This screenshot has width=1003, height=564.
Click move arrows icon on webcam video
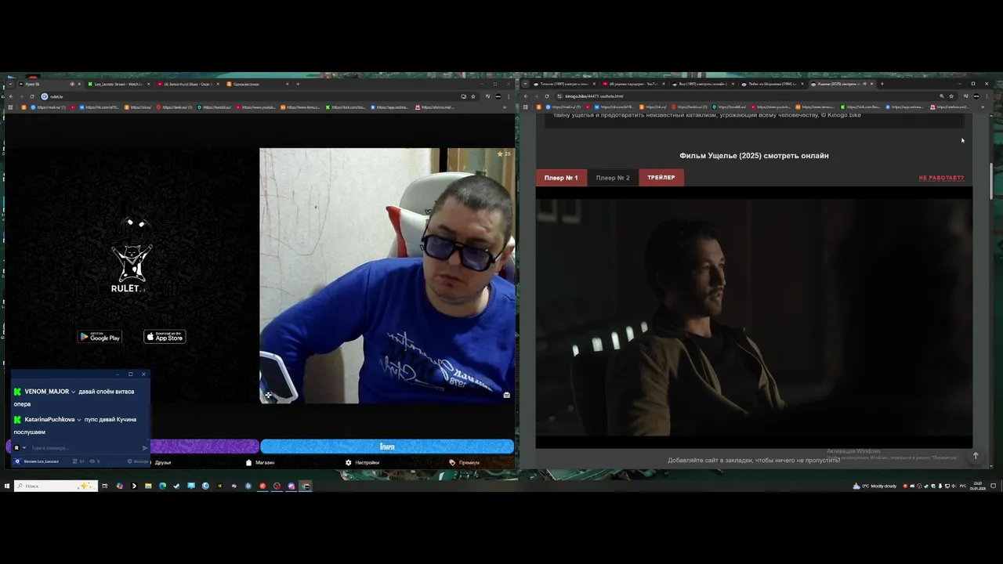pyautogui.click(x=268, y=395)
